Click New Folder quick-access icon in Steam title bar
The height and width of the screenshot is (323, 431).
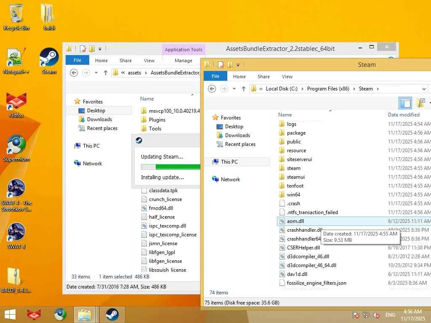click(x=230, y=65)
